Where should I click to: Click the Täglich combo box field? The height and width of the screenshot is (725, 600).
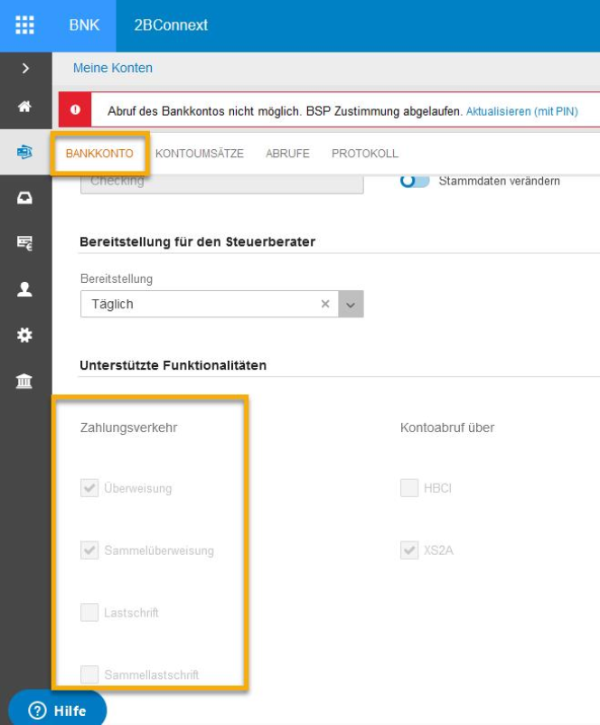(222, 305)
